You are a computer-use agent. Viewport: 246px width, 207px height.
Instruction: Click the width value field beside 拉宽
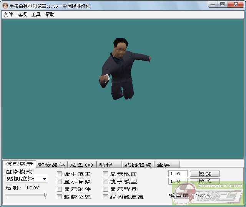point(178,174)
